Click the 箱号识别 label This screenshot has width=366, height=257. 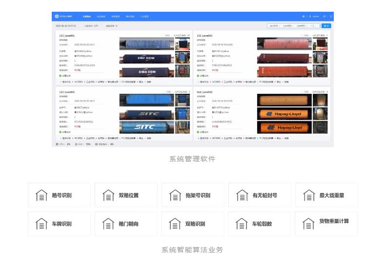click(61, 195)
